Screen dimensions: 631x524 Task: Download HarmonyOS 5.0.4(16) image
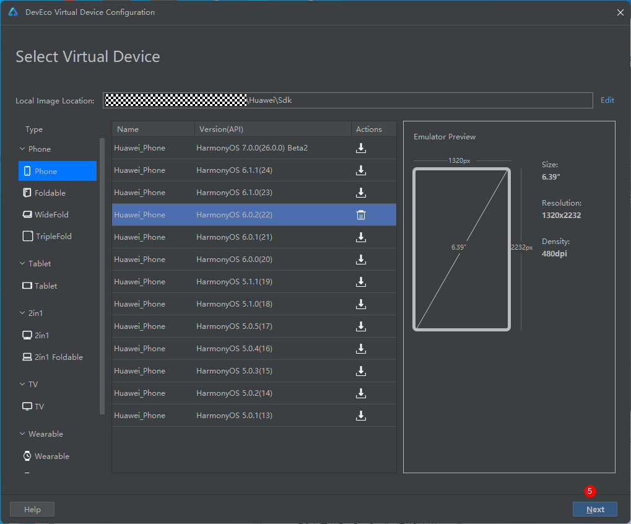click(361, 349)
